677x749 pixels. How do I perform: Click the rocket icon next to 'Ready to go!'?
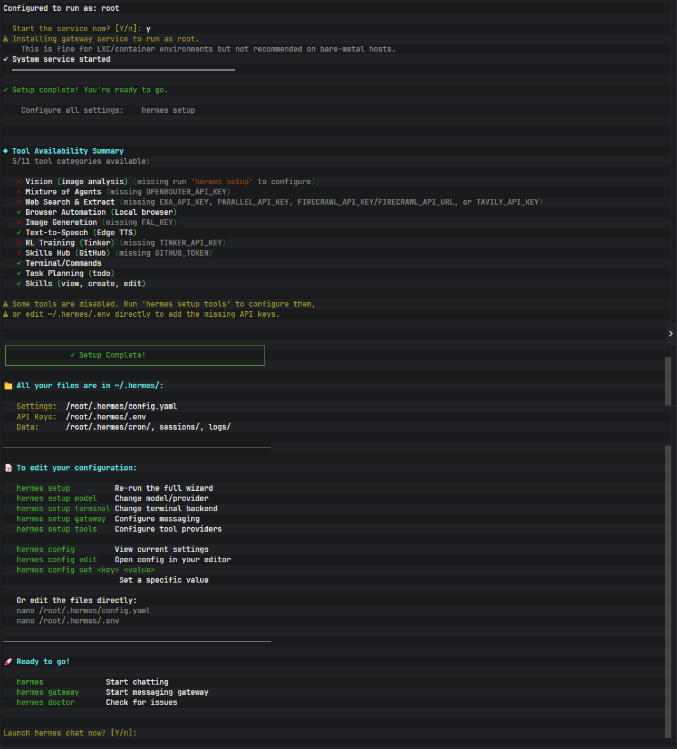8,662
